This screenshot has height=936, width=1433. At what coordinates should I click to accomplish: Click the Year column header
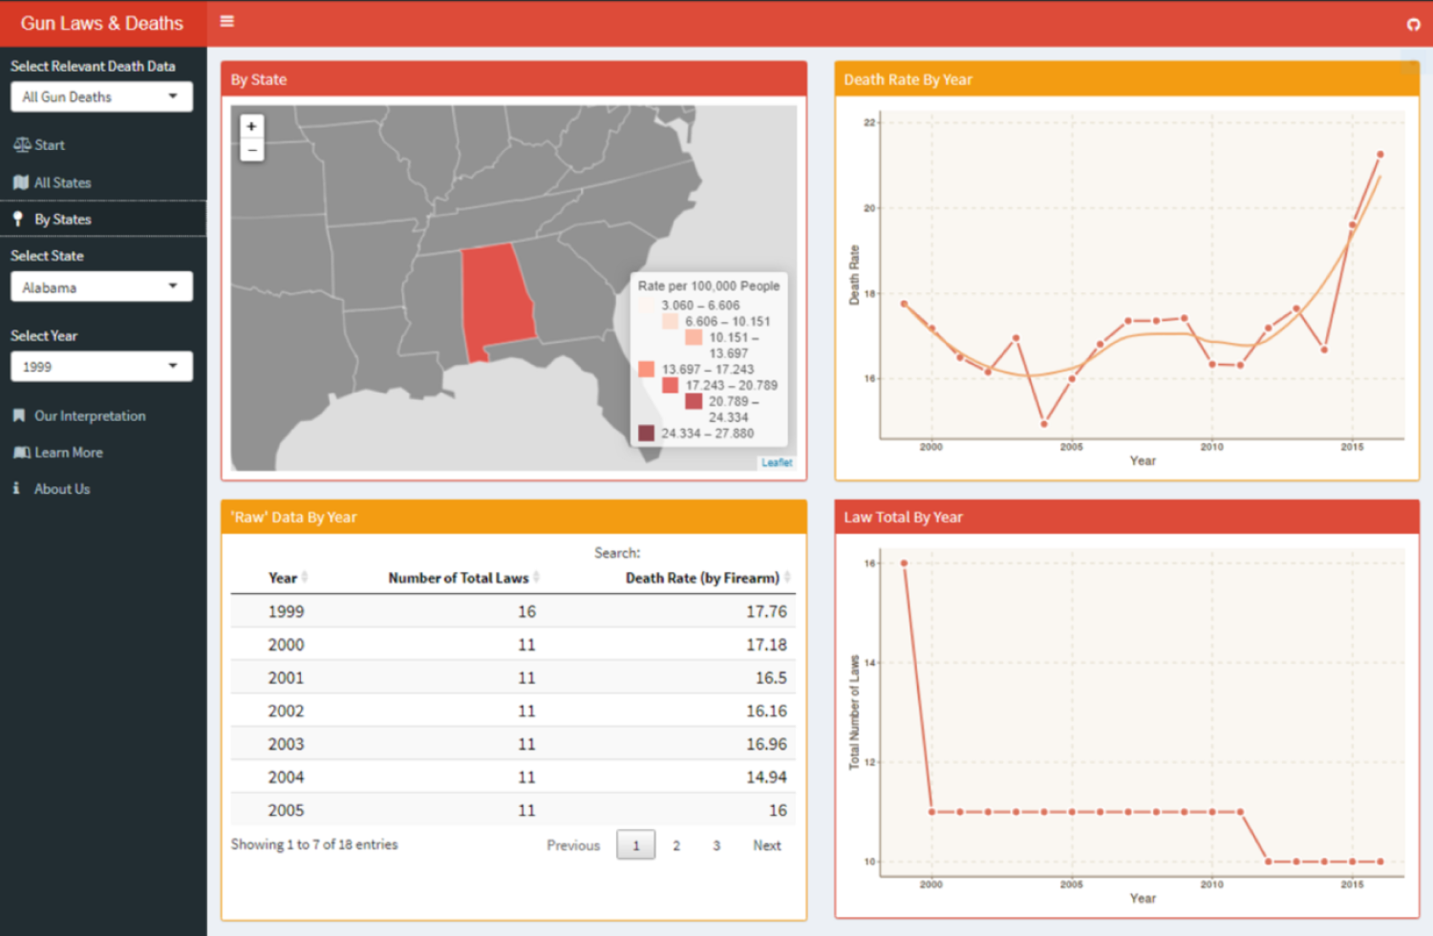point(283,578)
